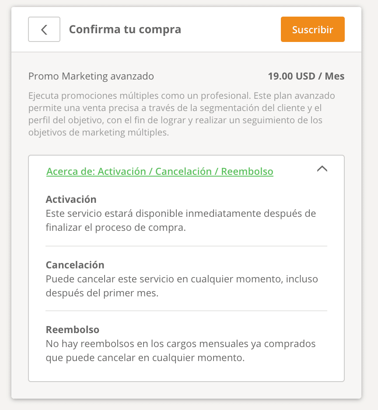Viewport: 378px width, 410px height.
Task: Click the word Suscribir on the orange button
Action: tap(312, 30)
